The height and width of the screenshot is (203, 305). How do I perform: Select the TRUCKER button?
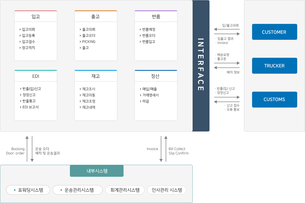point(274,66)
